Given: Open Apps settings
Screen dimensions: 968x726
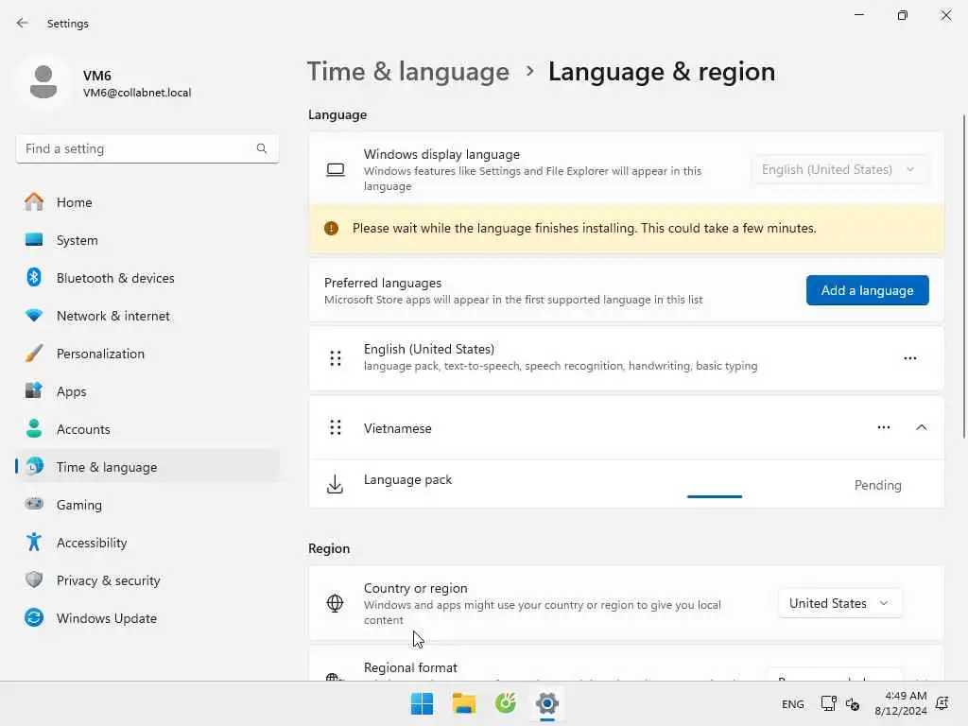Looking at the screenshot, I should pos(147,391).
